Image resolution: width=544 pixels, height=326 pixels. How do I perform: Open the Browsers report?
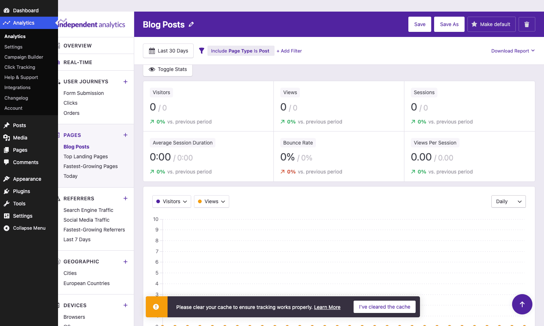pyautogui.click(x=74, y=317)
